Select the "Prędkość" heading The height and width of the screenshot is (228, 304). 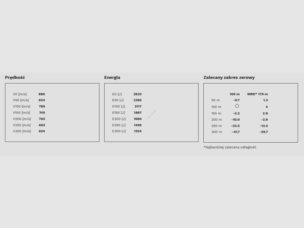[x=15, y=78]
